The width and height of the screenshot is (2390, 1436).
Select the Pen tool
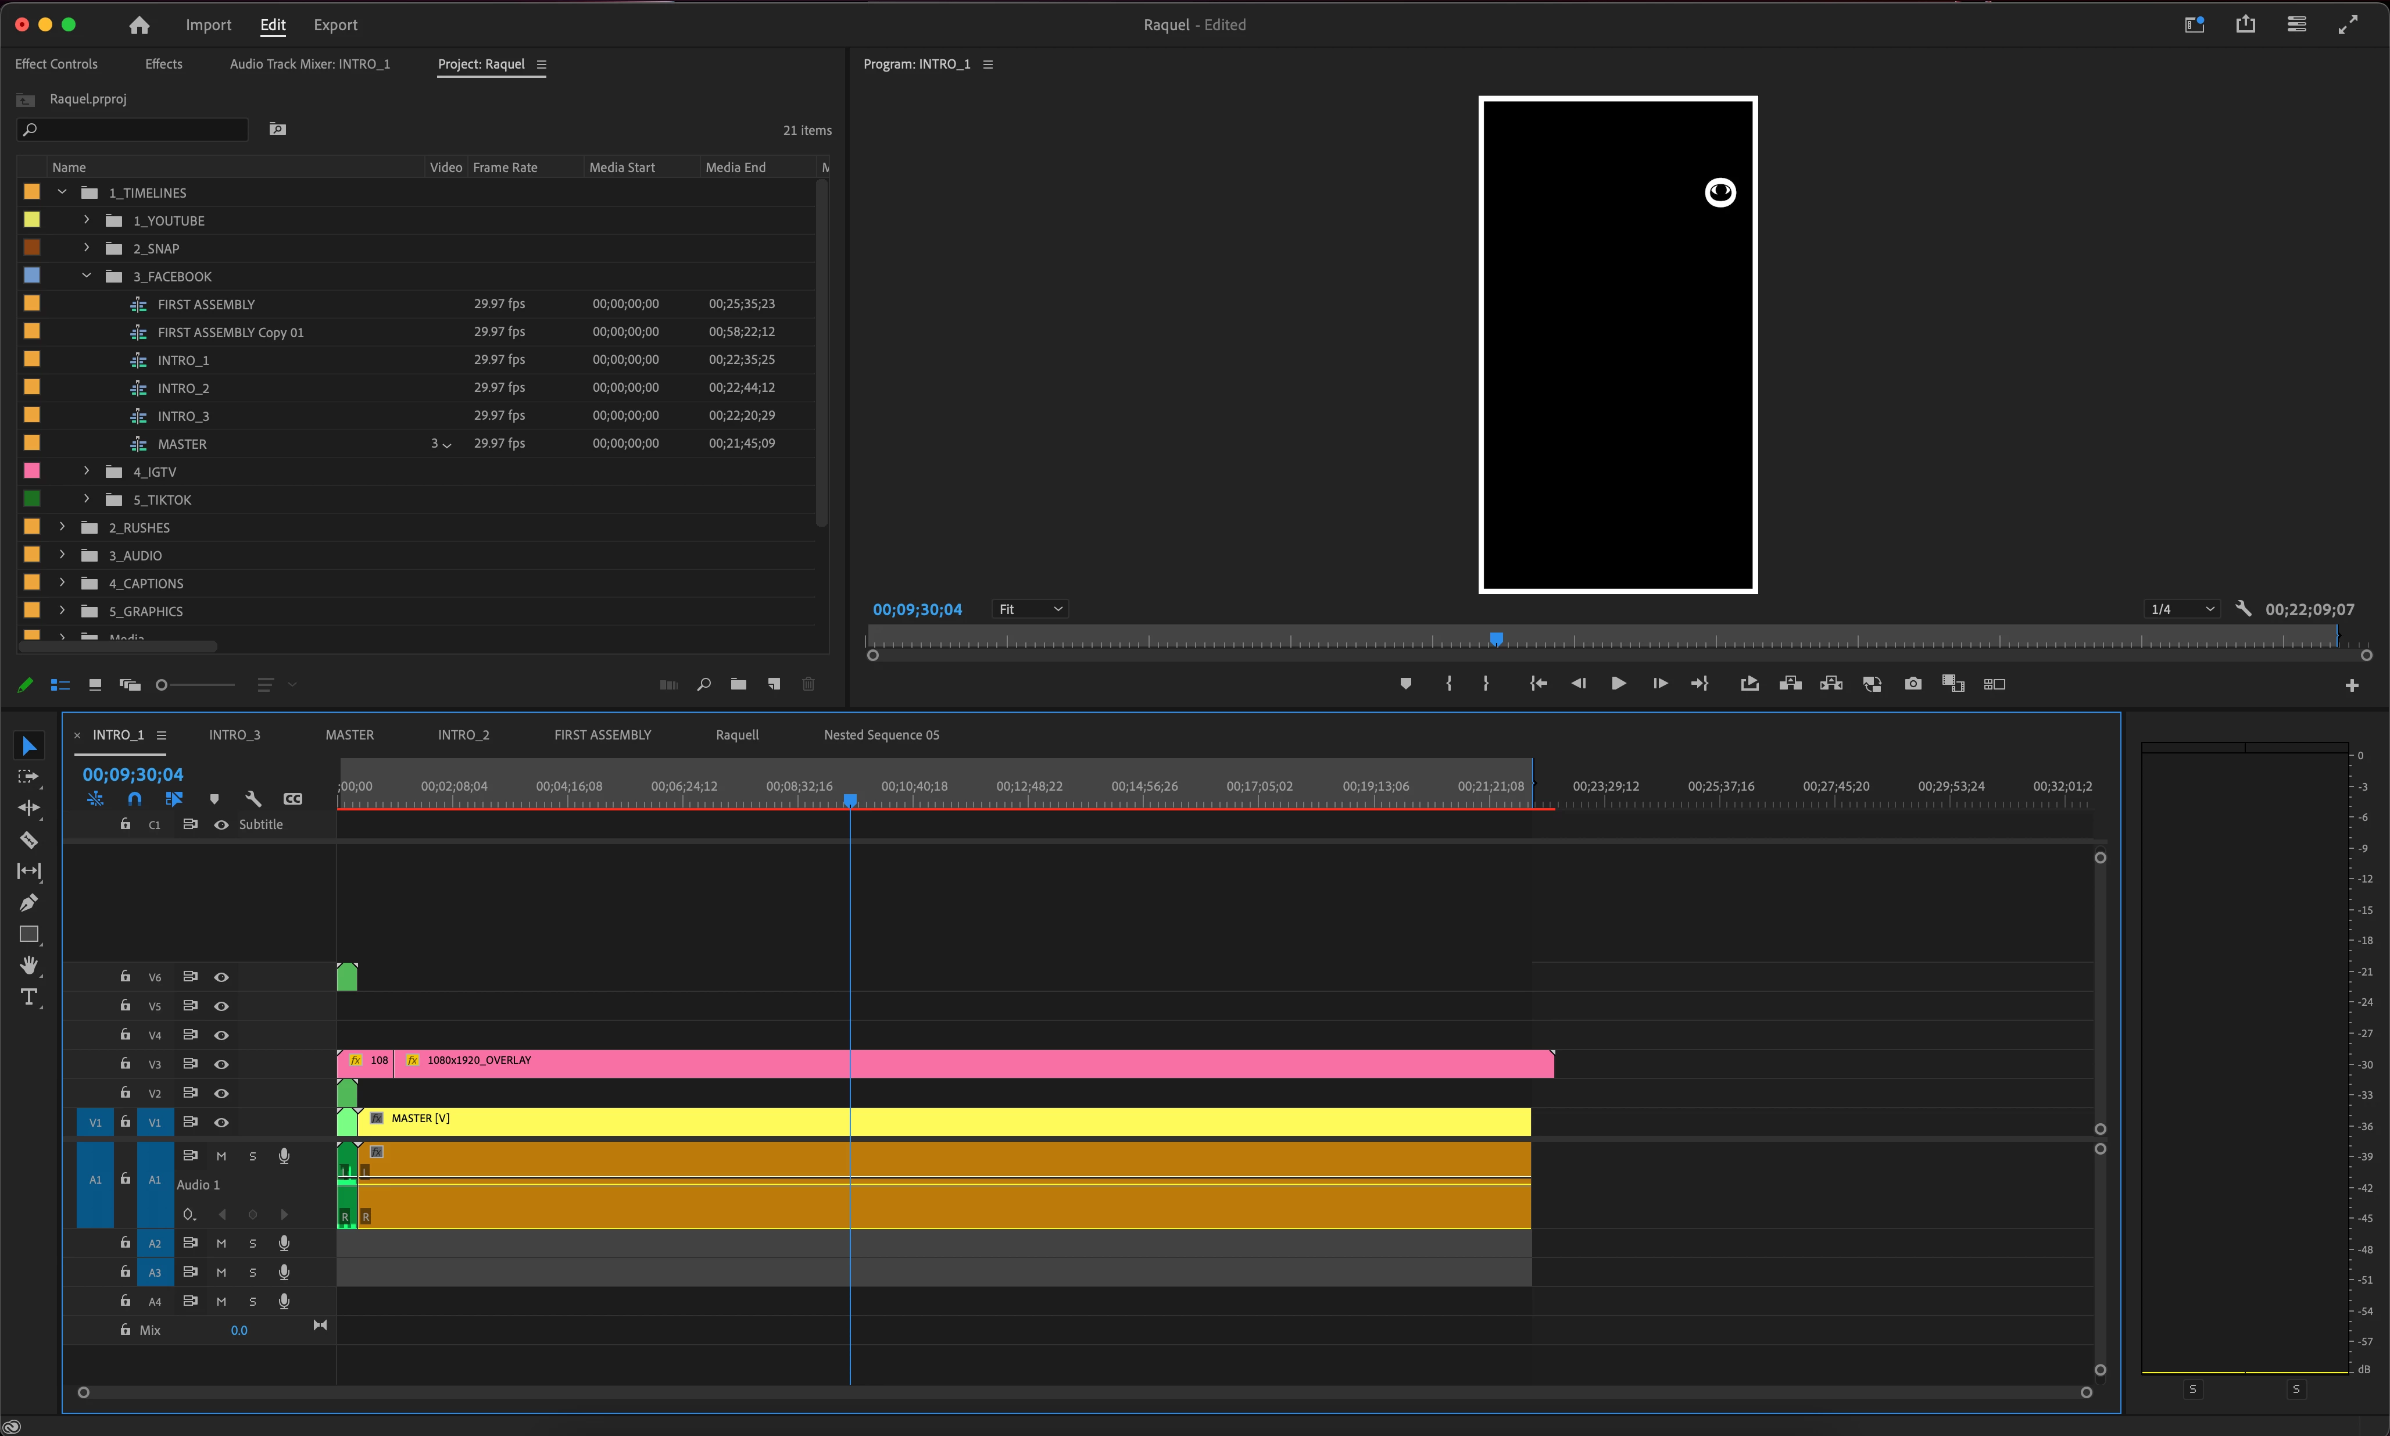[x=29, y=903]
